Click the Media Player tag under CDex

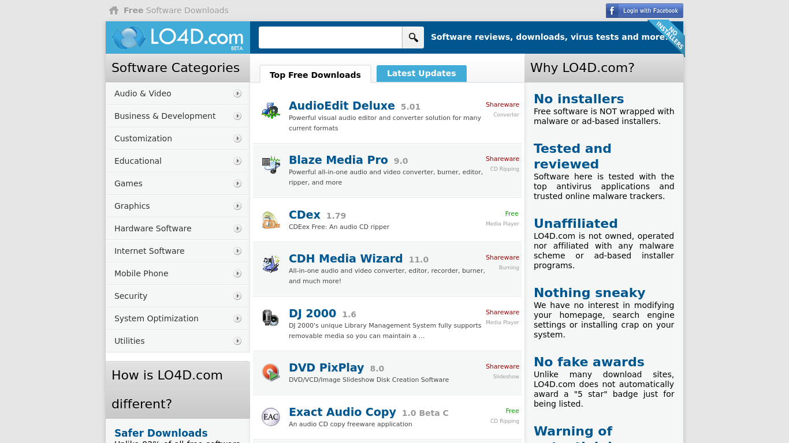[x=503, y=224]
